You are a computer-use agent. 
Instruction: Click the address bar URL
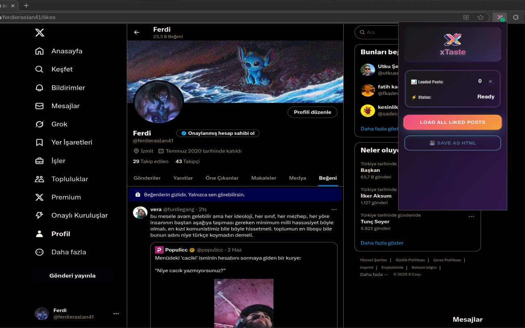click(27, 17)
